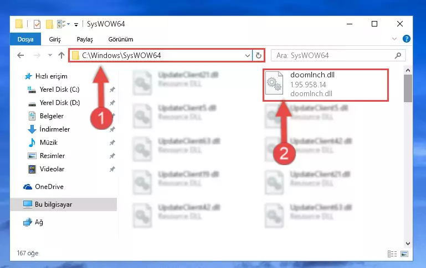The height and width of the screenshot is (268, 426).
Task: Click the New folder icon in title bar
Action: pos(49,24)
